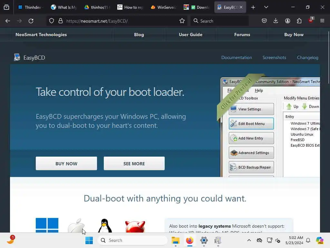Go to Forums
Viewport: 330px width, 248px height.
[242, 35]
